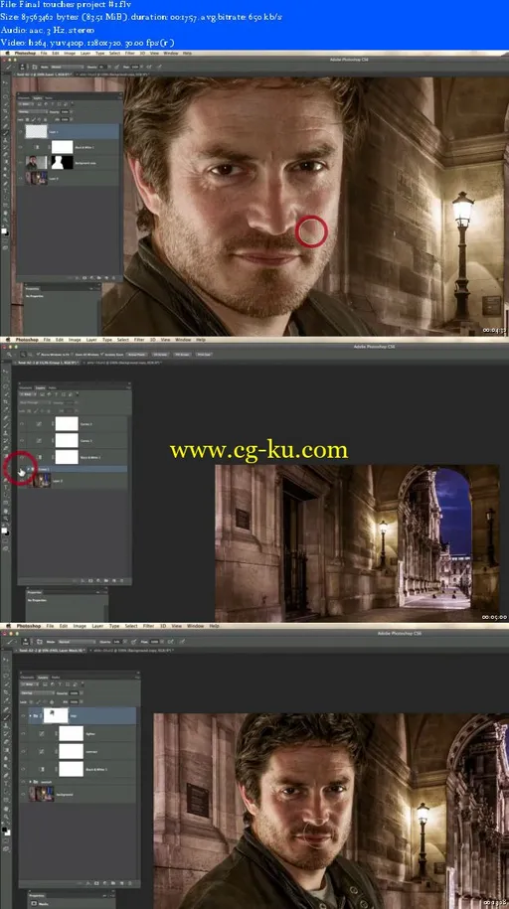The image size is (509, 909).
Task: Collapse the selected top group in bottom frame
Action: [30, 716]
